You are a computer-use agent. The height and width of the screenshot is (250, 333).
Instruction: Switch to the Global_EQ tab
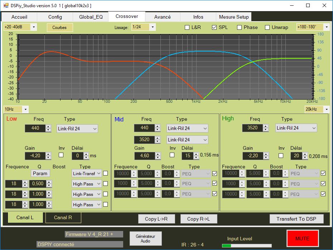click(91, 17)
